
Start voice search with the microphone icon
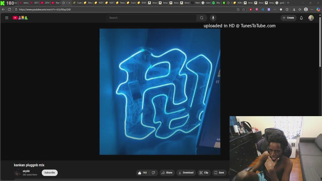213,18
